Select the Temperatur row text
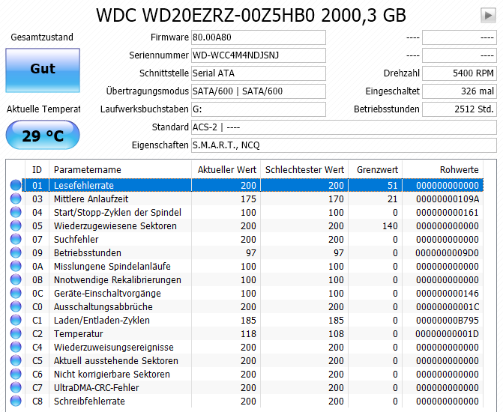This screenshot has height=412, width=503. coord(79,334)
